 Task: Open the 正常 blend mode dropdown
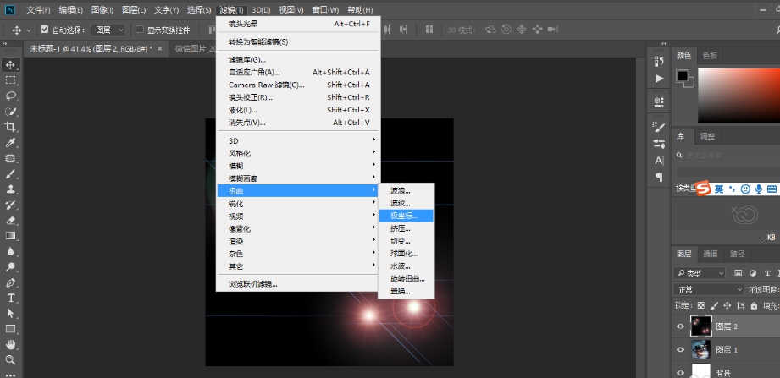pos(709,289)
